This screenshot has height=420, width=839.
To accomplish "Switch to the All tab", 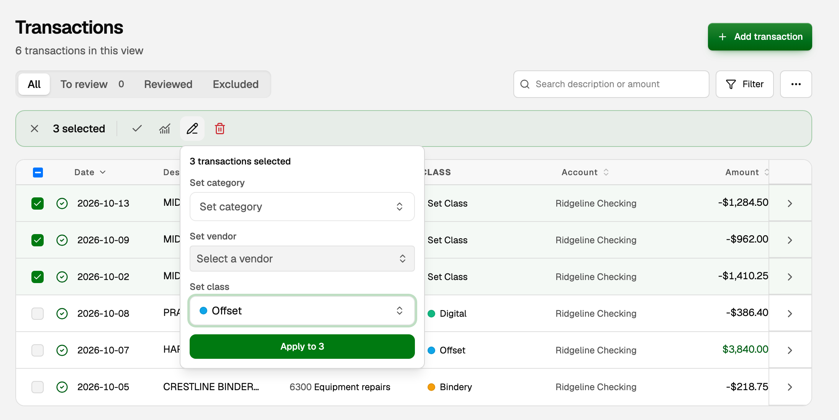I will (x=34, y=84).
